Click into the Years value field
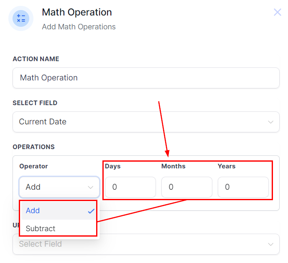The image size is (288, 263). pos(243,187)
